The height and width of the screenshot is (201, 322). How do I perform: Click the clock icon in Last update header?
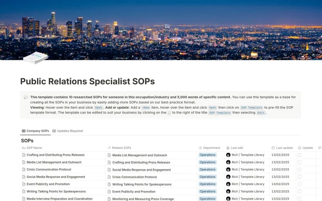click(x=273, y=148)
